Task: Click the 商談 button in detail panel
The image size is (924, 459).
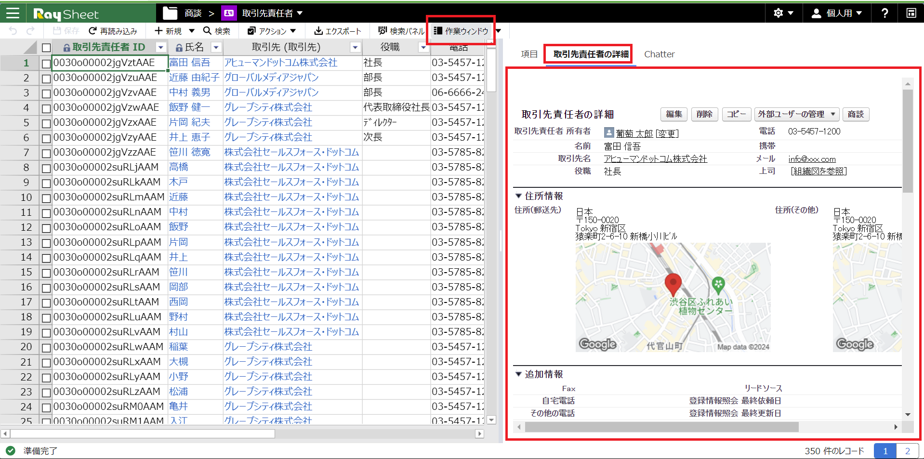Action: coord(856,114)
